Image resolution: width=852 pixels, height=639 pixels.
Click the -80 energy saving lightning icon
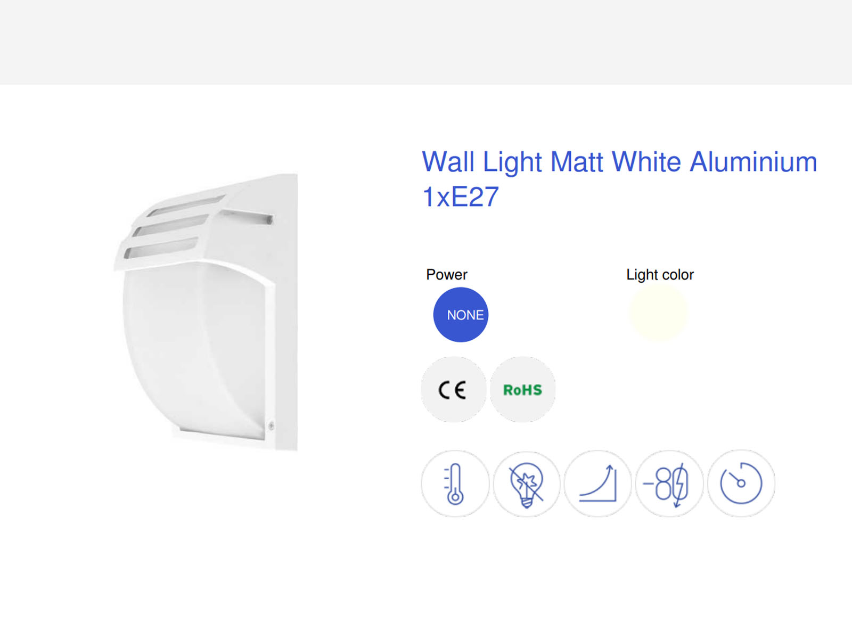pos(669,484)
